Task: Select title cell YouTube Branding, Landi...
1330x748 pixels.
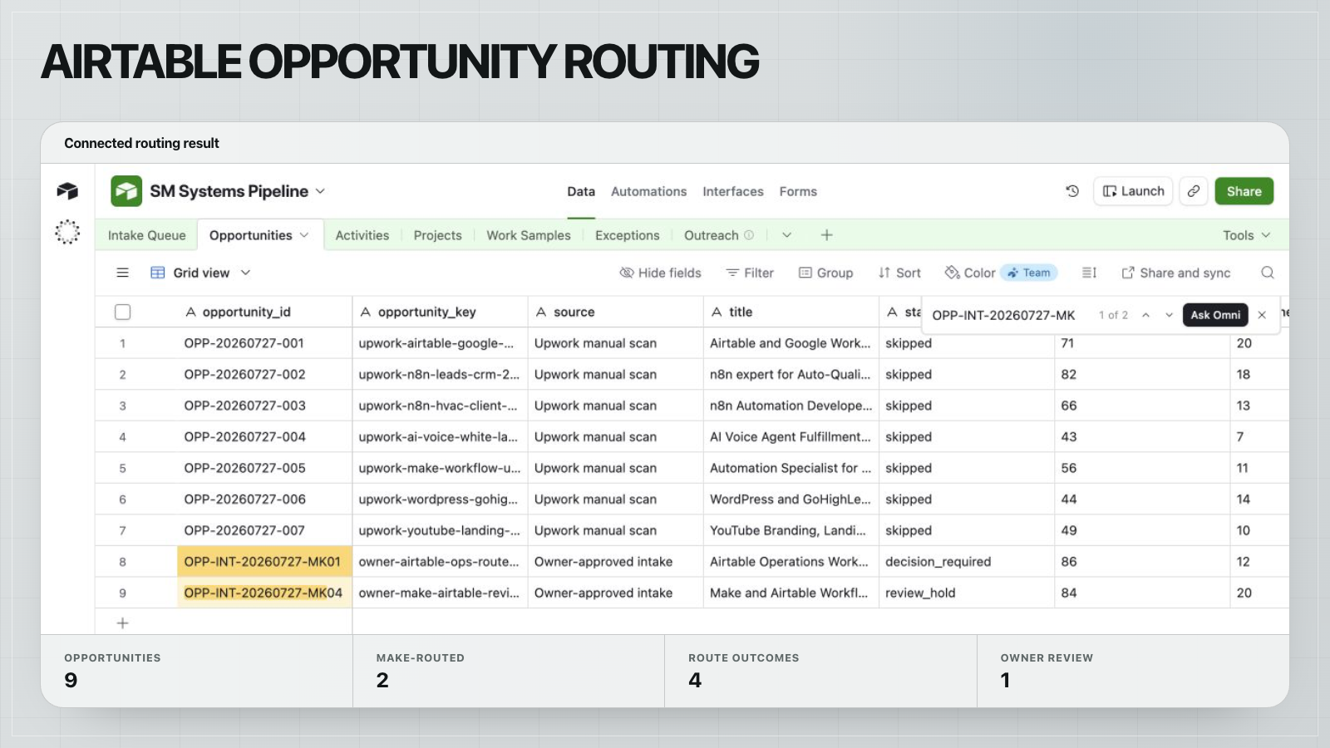Action: (x=791, y=530)
